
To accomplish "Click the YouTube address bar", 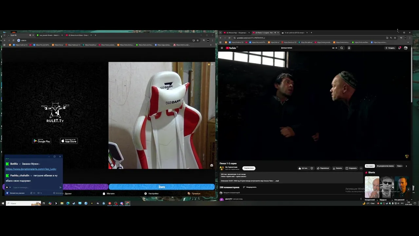I will 308,38.
